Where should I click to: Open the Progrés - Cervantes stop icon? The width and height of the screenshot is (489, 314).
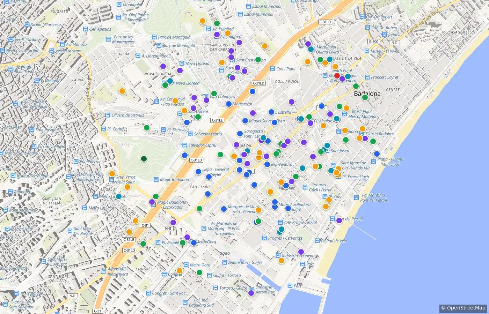point(264,238)
